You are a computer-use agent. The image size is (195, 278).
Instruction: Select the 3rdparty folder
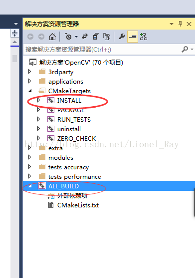[61, 72]
